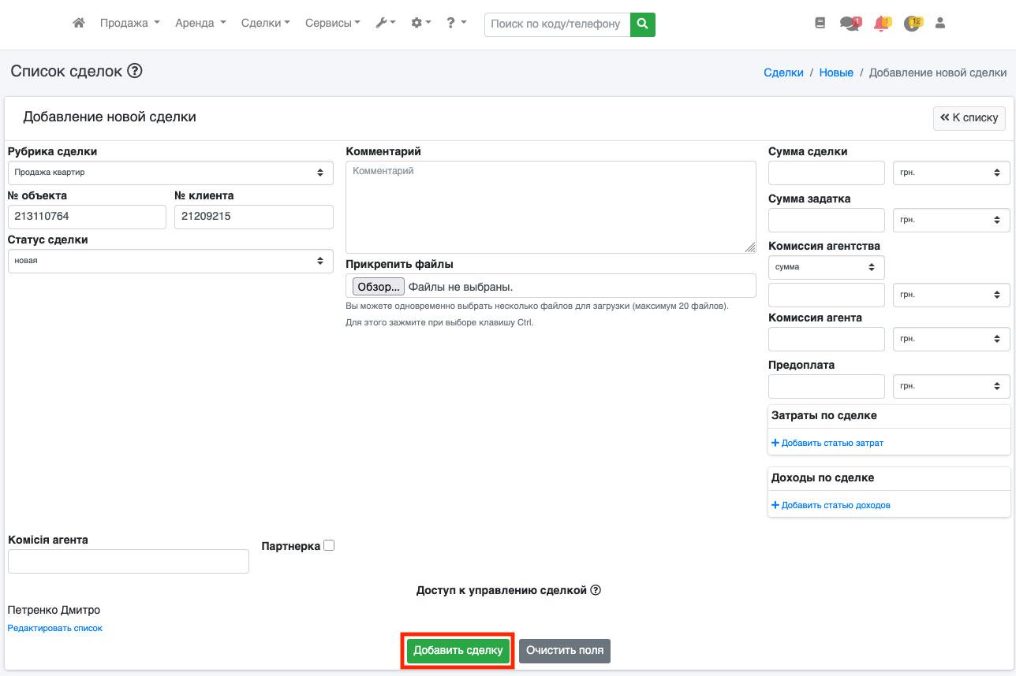Go to the home page icon
The width and height of the screenshot is (1016, 676).
[x=78, y=24]
